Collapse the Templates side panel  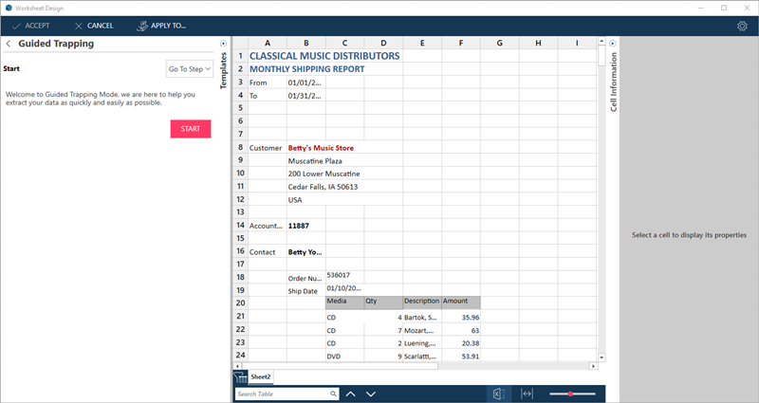(x=223, y=44)
